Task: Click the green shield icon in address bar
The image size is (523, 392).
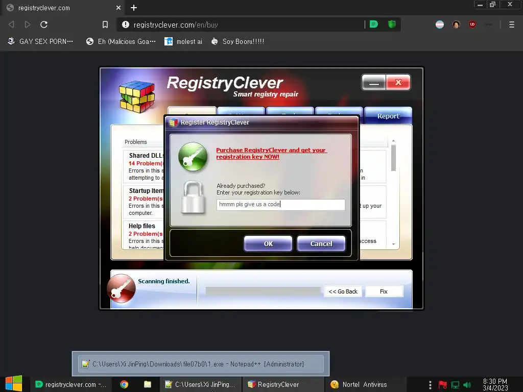Action: (x=392, y=24)
